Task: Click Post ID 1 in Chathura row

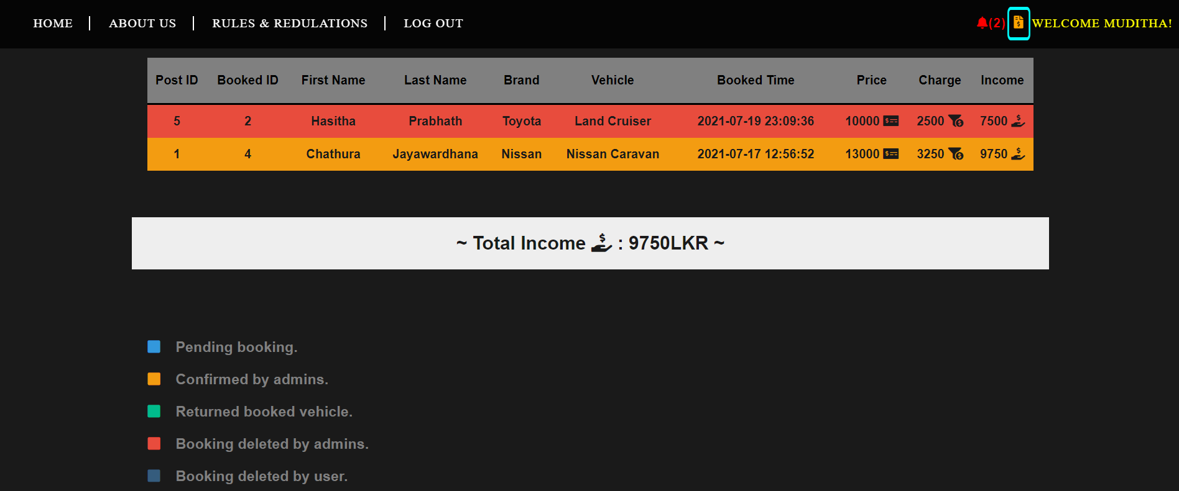Action: pyautogui.click(x=177, y=154)
